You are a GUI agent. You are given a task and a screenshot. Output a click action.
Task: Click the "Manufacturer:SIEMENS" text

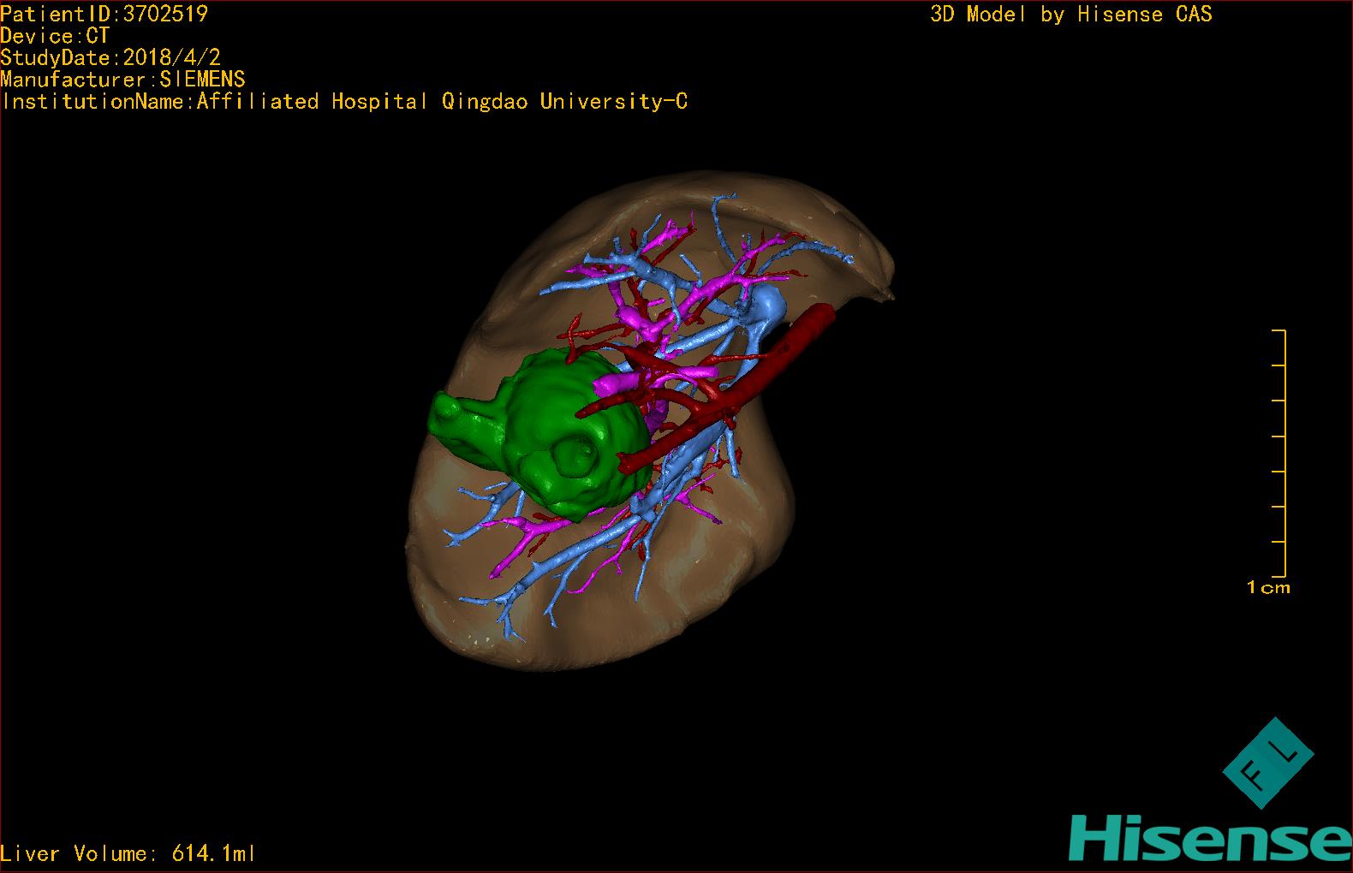(x=122, y=80)
